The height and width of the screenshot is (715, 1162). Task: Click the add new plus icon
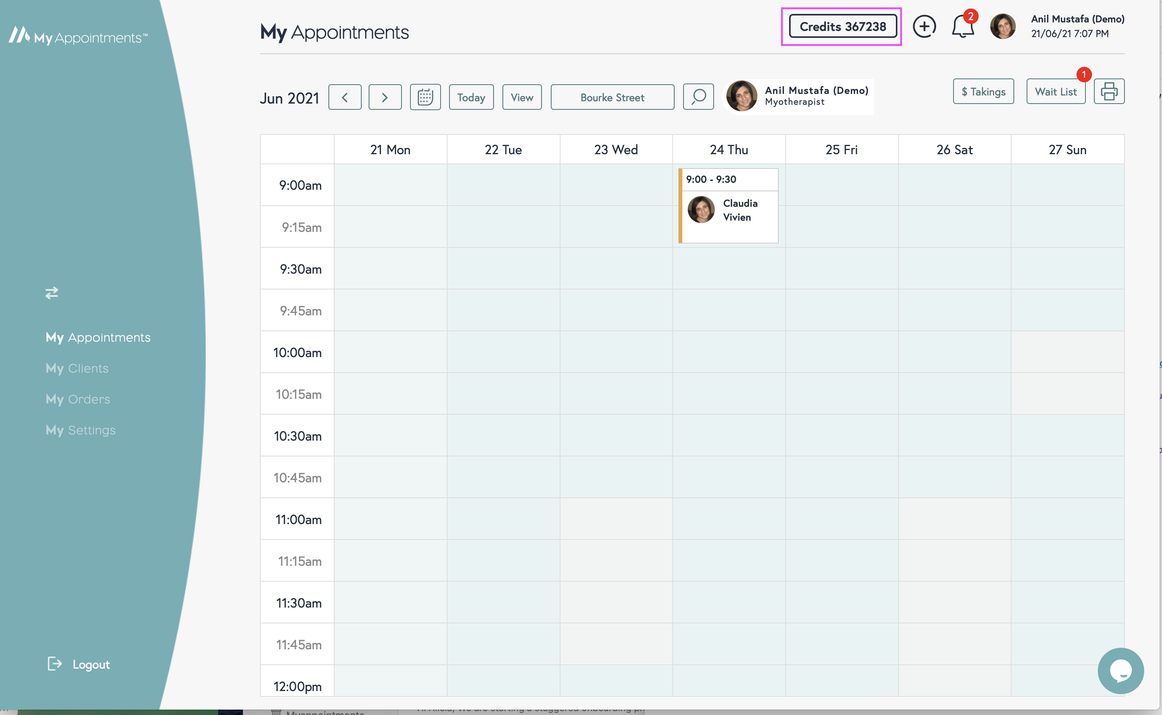pos(924,27)
